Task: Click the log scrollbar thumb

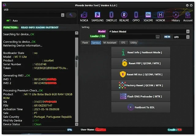Action: tap(77, 80)
